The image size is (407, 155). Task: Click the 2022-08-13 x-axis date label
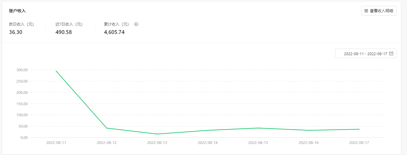click(x=157, y=143)
